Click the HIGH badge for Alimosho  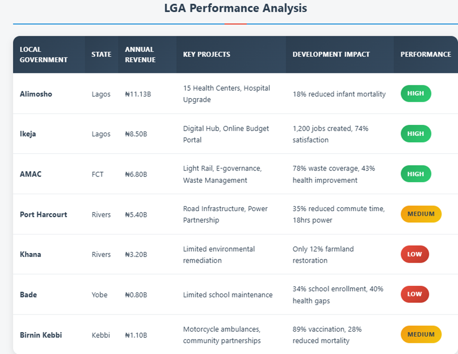[416, 94]
